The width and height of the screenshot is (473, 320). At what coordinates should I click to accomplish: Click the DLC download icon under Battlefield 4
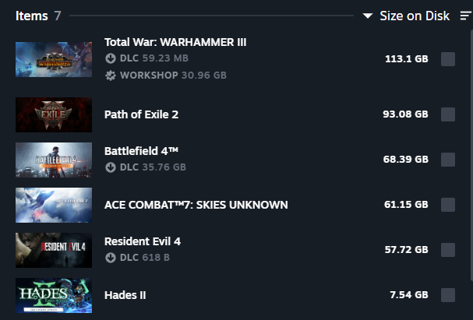tap(111, 167)
